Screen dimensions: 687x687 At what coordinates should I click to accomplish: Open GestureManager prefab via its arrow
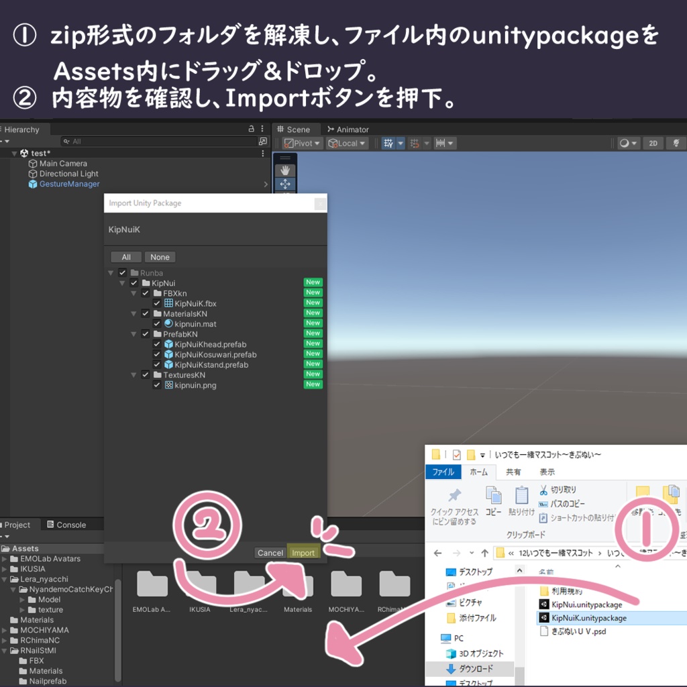(x=266, y=184)
